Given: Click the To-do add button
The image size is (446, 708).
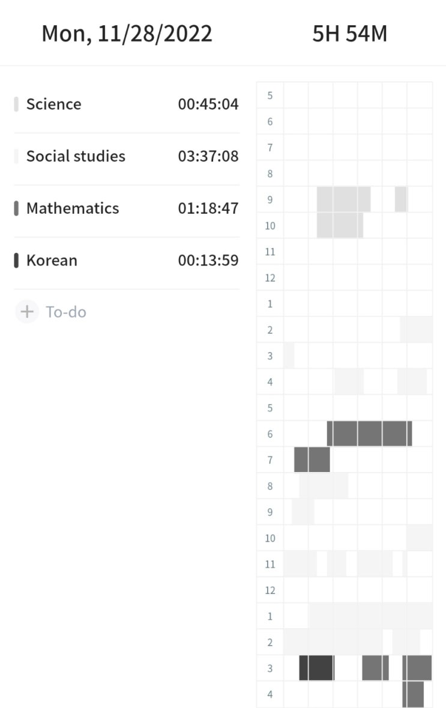Looking at the screenshot, I should point(51,312).
